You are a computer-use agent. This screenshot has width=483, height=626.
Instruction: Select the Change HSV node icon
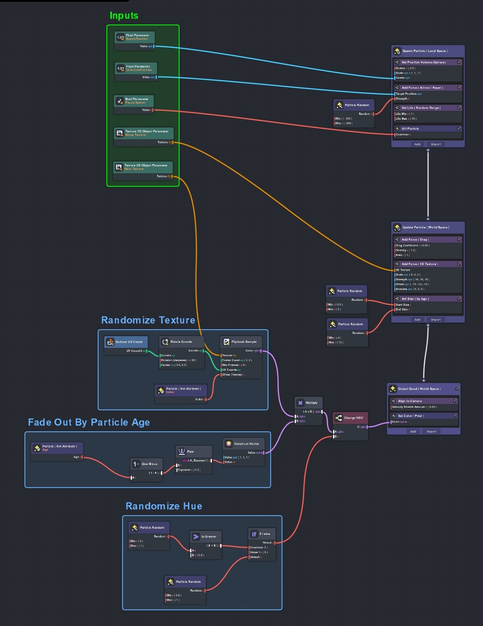[x=339, y=418]
